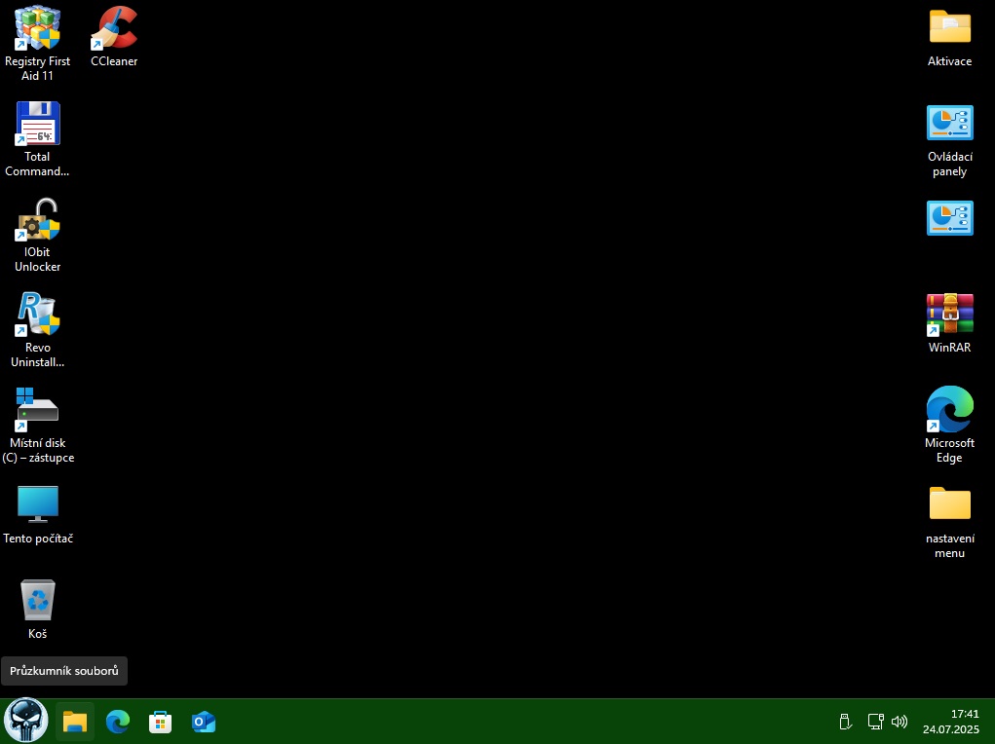Select the Aktivace folder
This screenshot has height=744, width=995.
(x=949, y=29)
